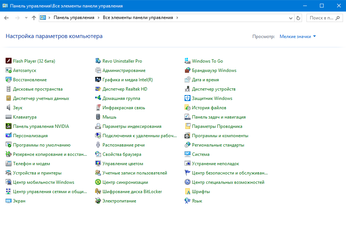
Task: Click the Панель управления breadcrumb
Action: 74,18
